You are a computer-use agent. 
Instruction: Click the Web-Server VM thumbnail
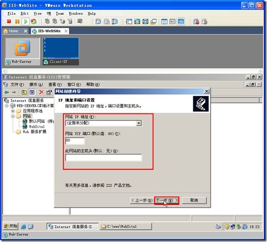pyautogui.click(x=23, y=51)
